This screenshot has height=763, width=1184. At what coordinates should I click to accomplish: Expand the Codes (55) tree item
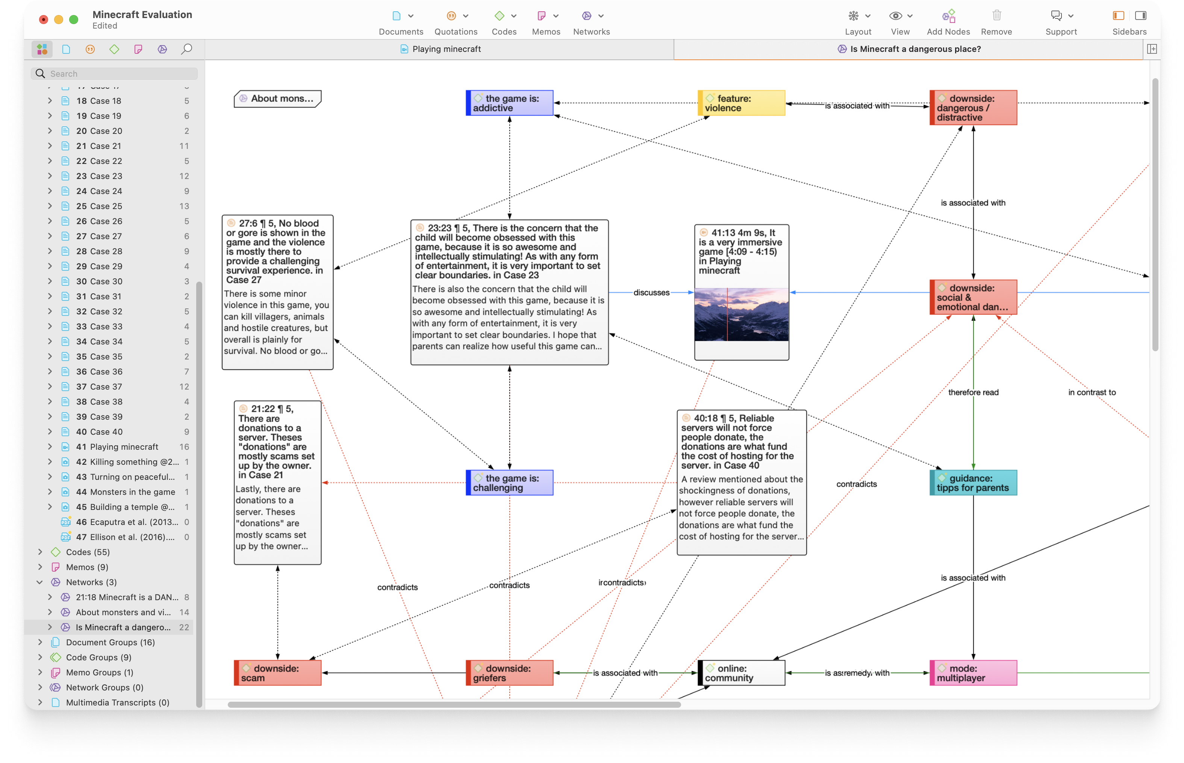pyautogui.click(x=40, y=552)
